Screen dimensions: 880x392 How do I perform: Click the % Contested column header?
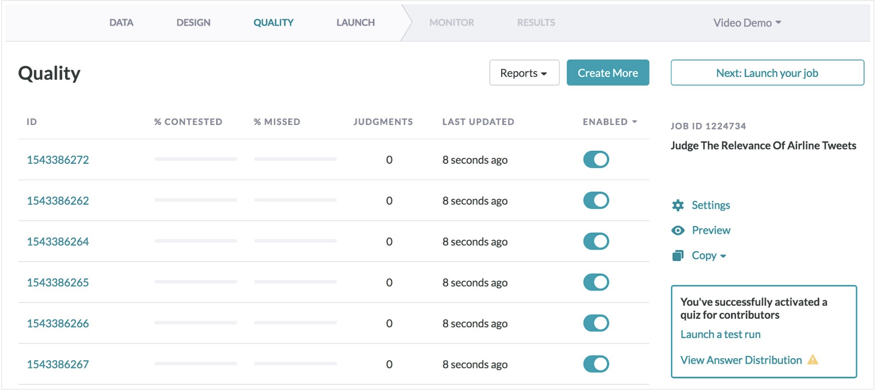[188, 122]
